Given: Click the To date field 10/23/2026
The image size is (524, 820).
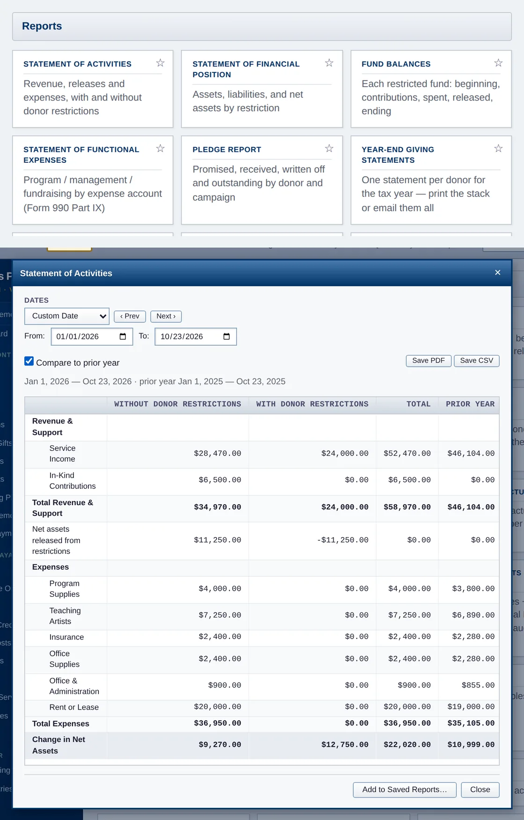Looking at the screenshot, I should pyautogui.click(x=196, y=337).
